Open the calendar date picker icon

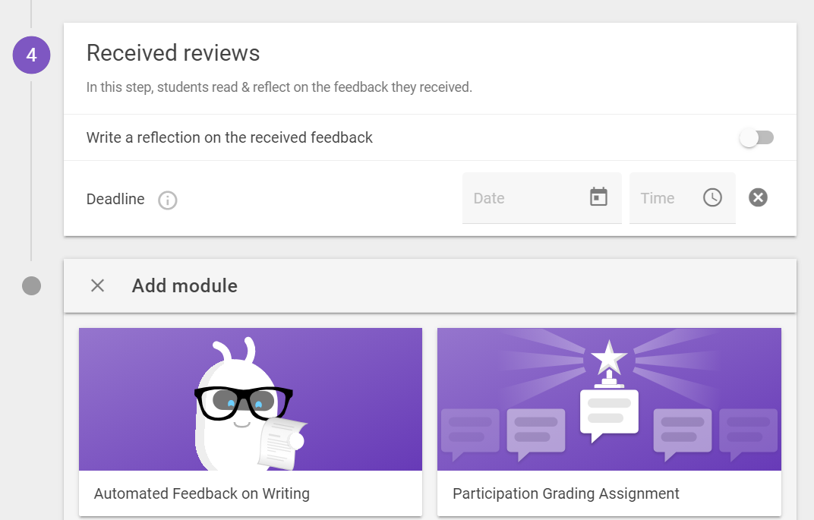tap(598, 197)
